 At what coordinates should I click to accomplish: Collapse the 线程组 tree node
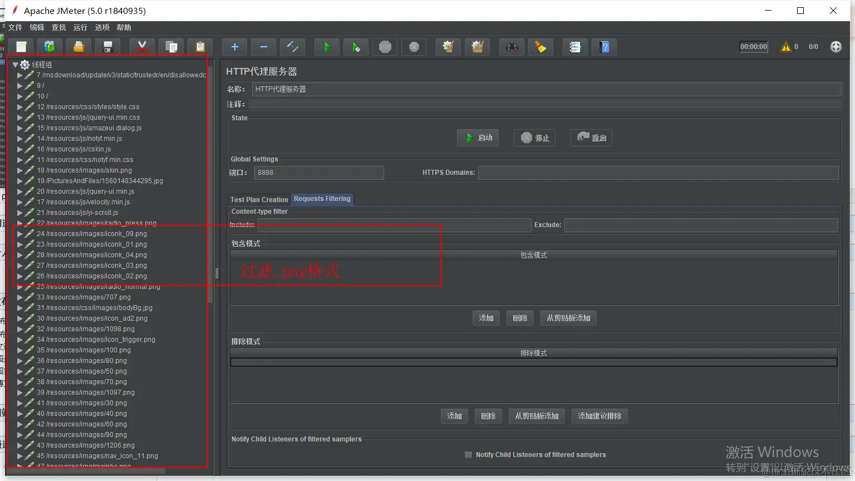pyautogui.click(x=15, y=65)
